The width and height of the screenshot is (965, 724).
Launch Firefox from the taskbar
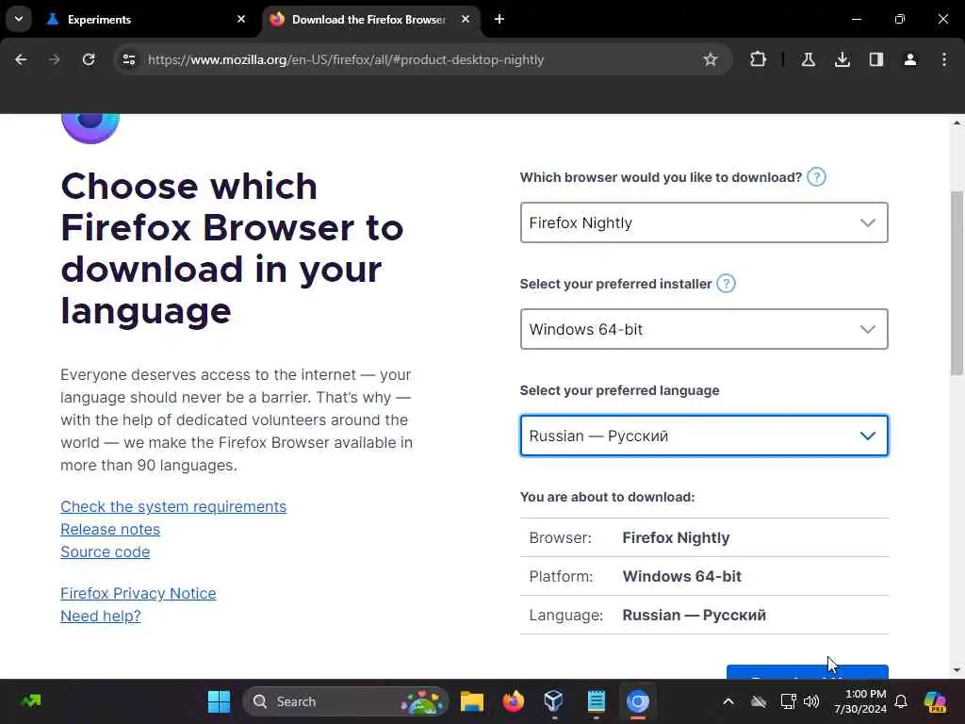point(513,701)
